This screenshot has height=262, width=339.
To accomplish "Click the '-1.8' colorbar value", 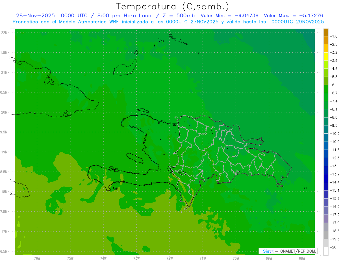I will 334,36.
